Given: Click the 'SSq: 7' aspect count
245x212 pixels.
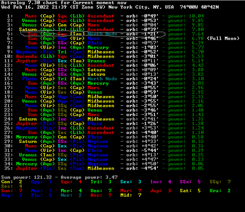Looking at the screenshot, I should pos(220,182).
